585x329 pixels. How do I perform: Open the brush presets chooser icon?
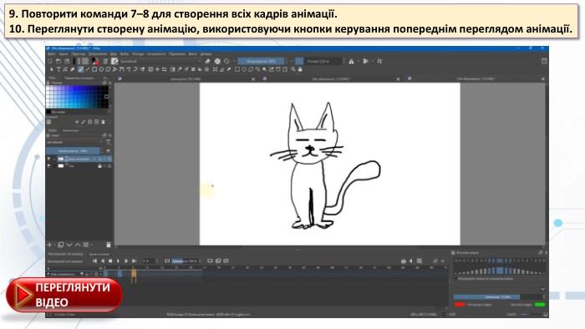114,61
